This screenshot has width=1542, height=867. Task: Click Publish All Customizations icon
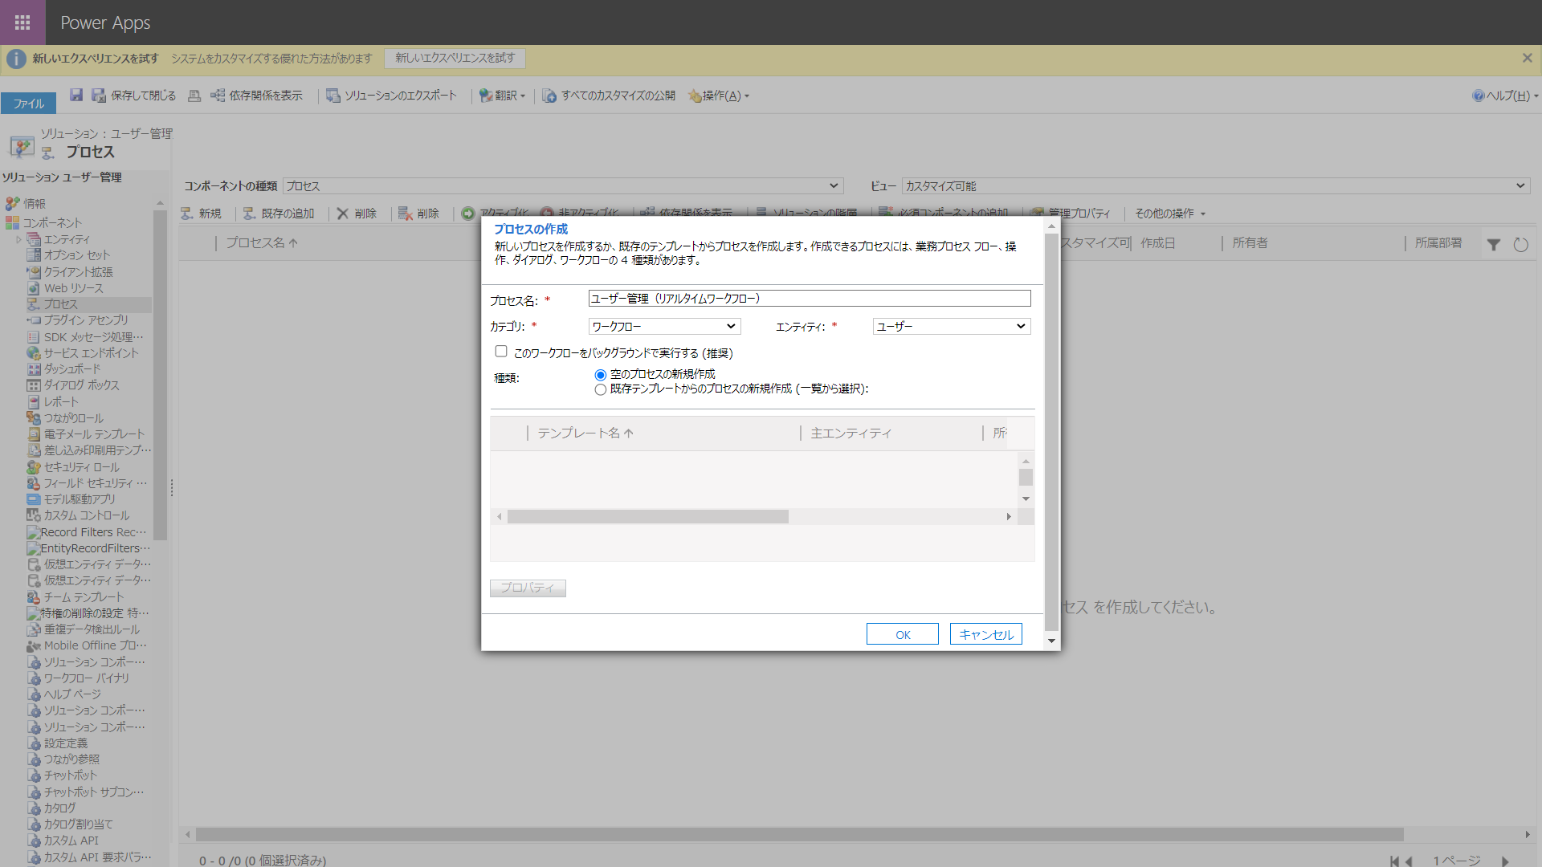[x=549, y=96]
